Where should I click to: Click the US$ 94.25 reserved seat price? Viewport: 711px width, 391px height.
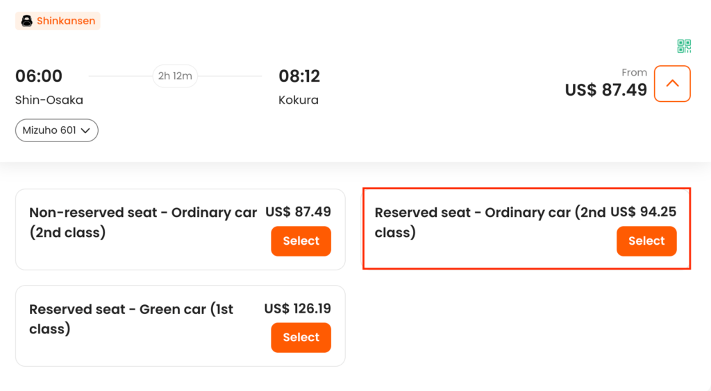pyautogui.click(x=644, y=212)
